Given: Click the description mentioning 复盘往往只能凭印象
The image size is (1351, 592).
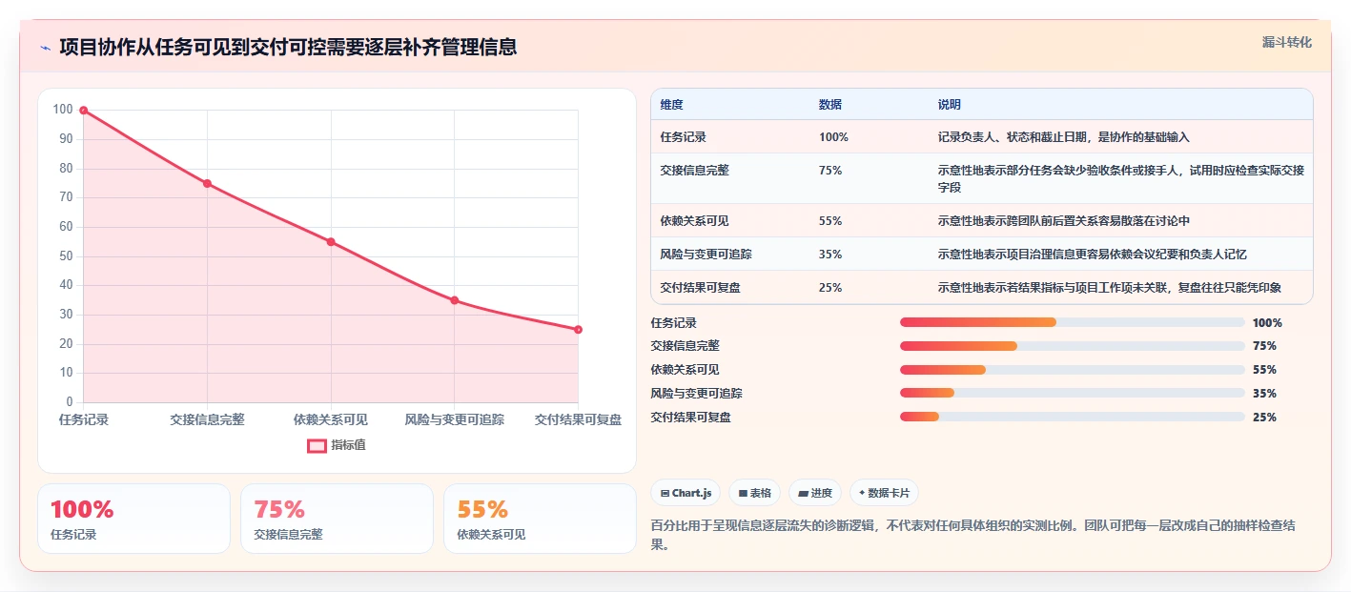Looking at the screenshot, I should pyautogui.click(x=1110, y=287).
